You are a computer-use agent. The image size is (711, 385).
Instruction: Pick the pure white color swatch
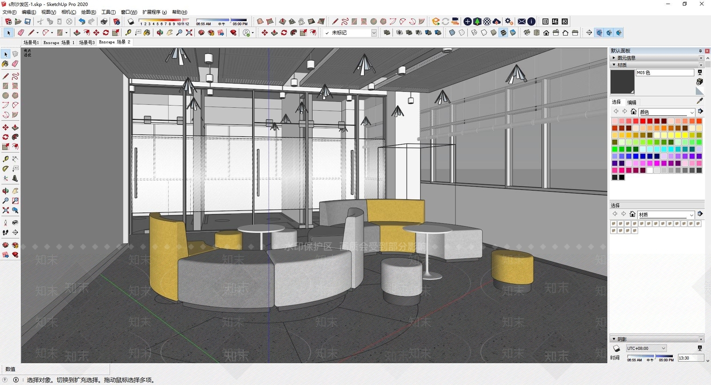[650, 170]
